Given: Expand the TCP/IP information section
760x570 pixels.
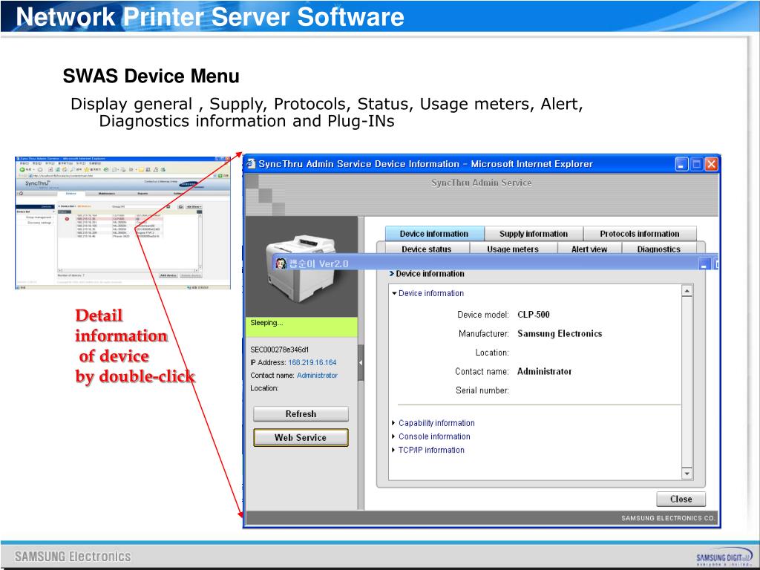Looking at the screenshot, I should pos(393,451).
